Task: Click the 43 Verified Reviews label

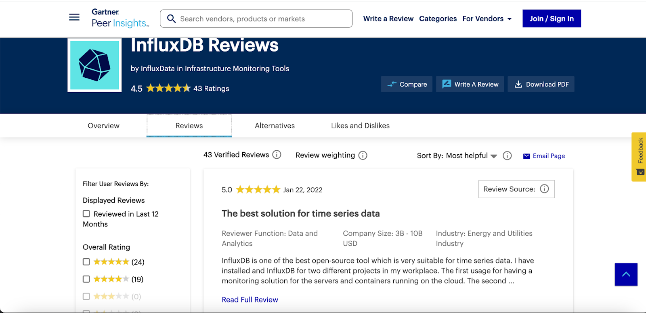Action: click(x=236, y=155)
